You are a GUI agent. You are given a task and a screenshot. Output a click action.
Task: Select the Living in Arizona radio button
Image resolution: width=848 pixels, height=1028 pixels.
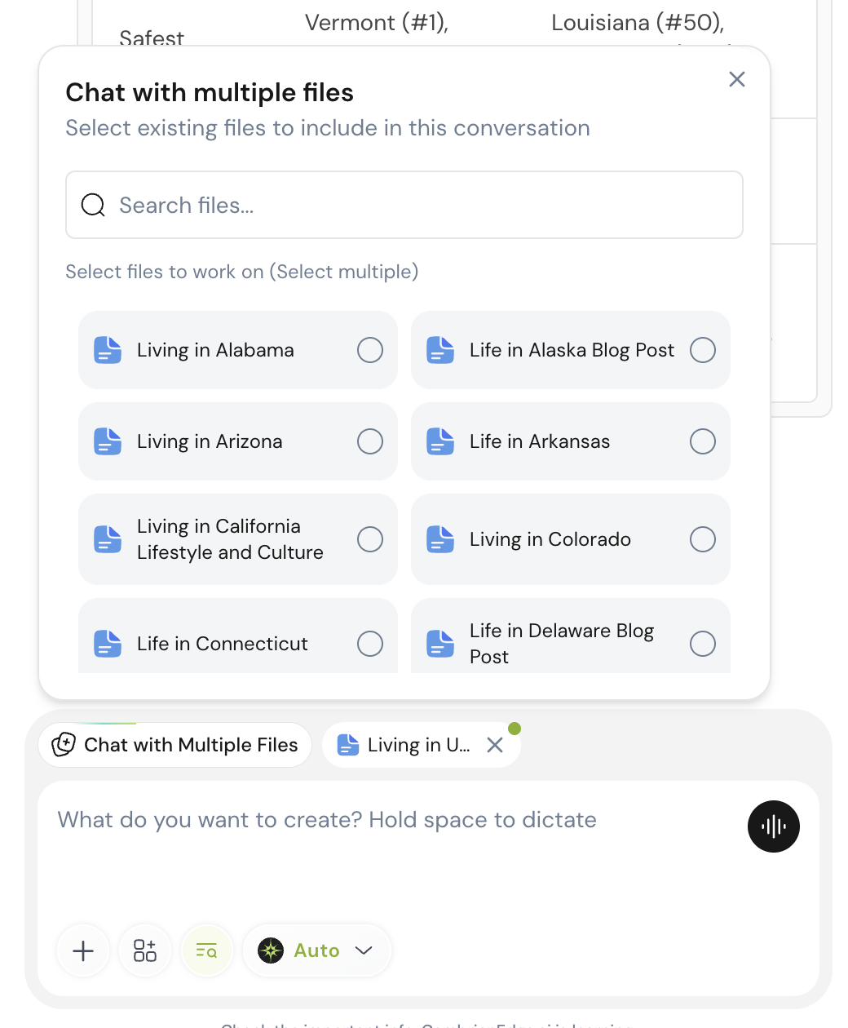click(370, 441)
